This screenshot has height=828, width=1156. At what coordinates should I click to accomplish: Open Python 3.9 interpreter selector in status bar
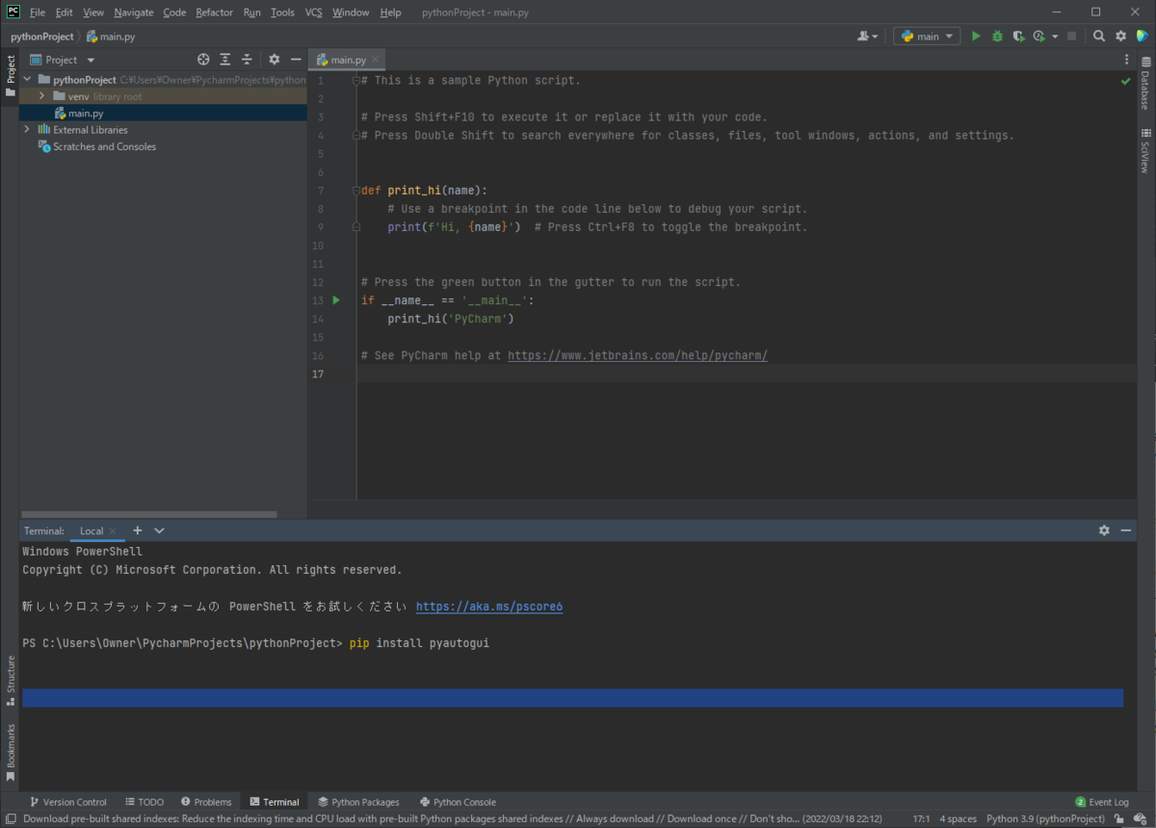(1045, 819)
